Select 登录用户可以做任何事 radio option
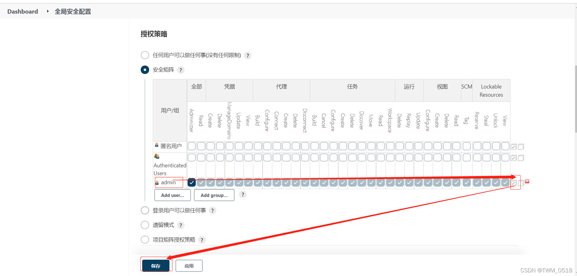Viewport: 577px width, 276px height. 145,210
